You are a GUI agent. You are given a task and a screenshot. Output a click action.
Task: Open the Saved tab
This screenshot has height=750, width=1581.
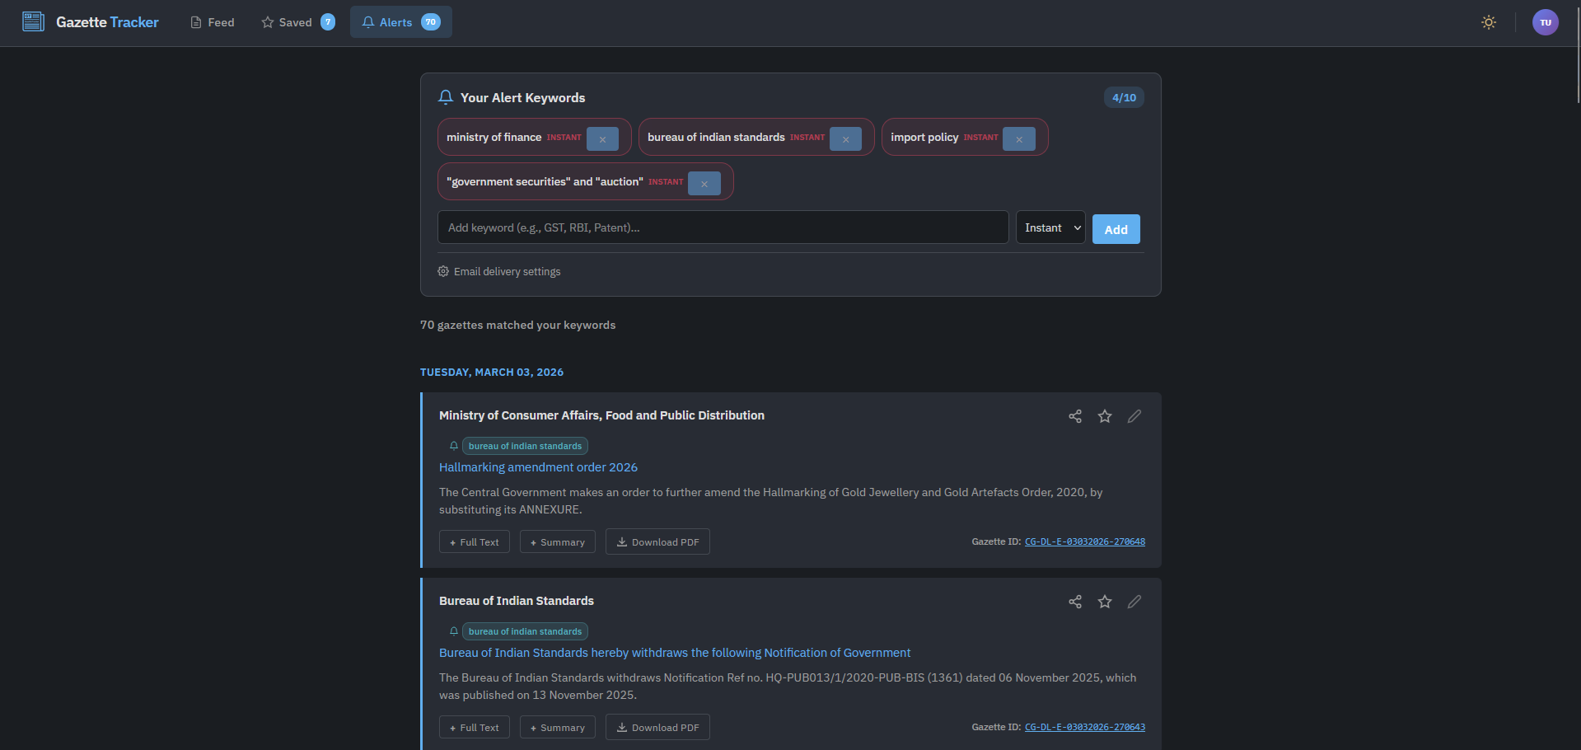click(297, 22)
